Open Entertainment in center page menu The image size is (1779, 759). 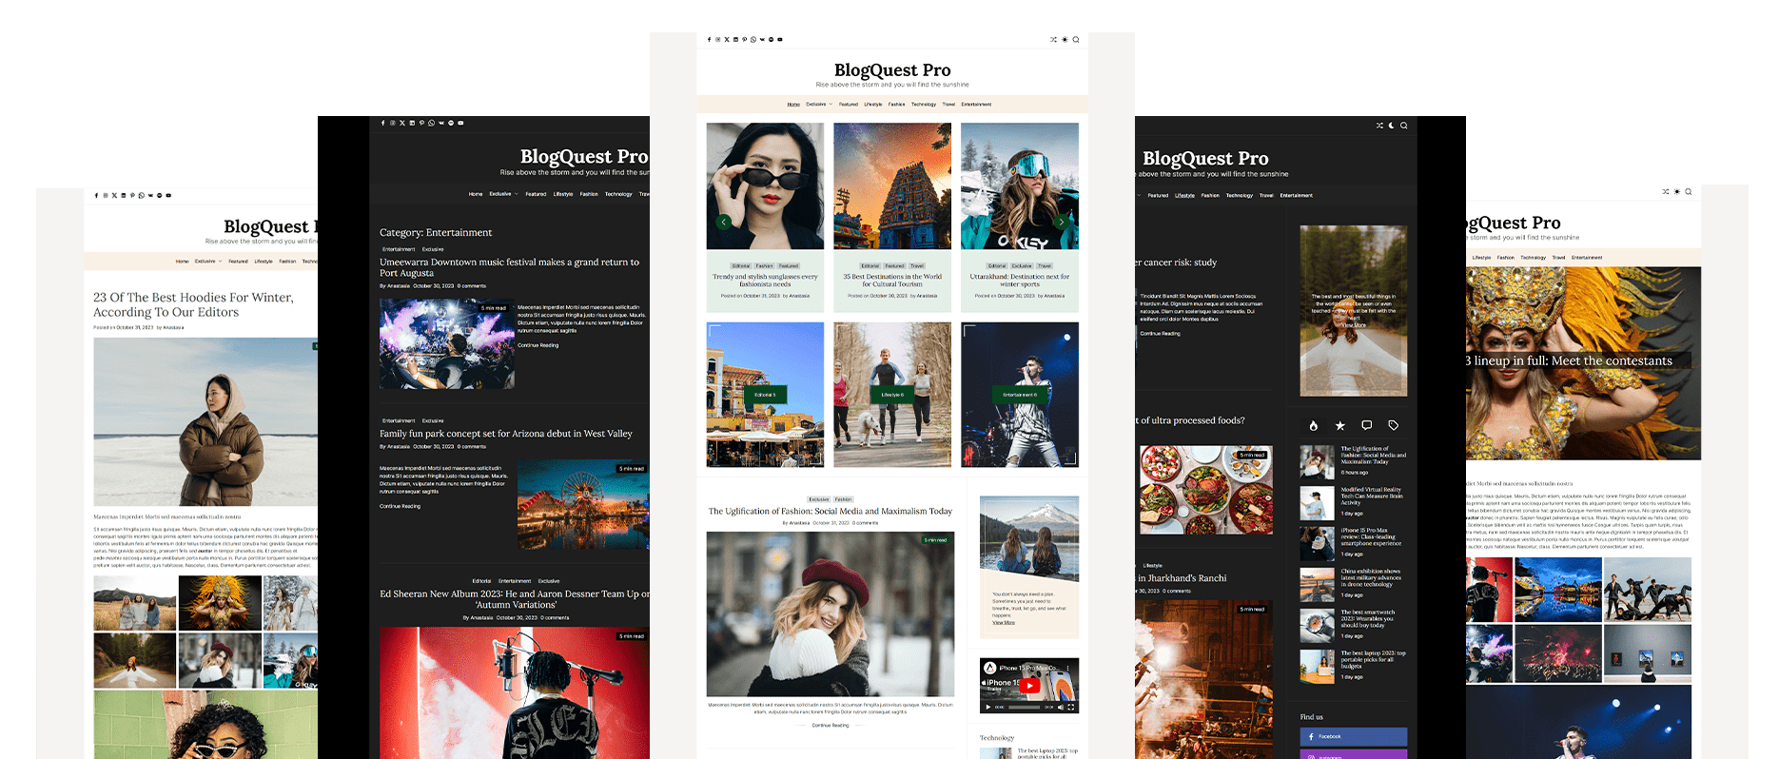[x=976, y=105]
